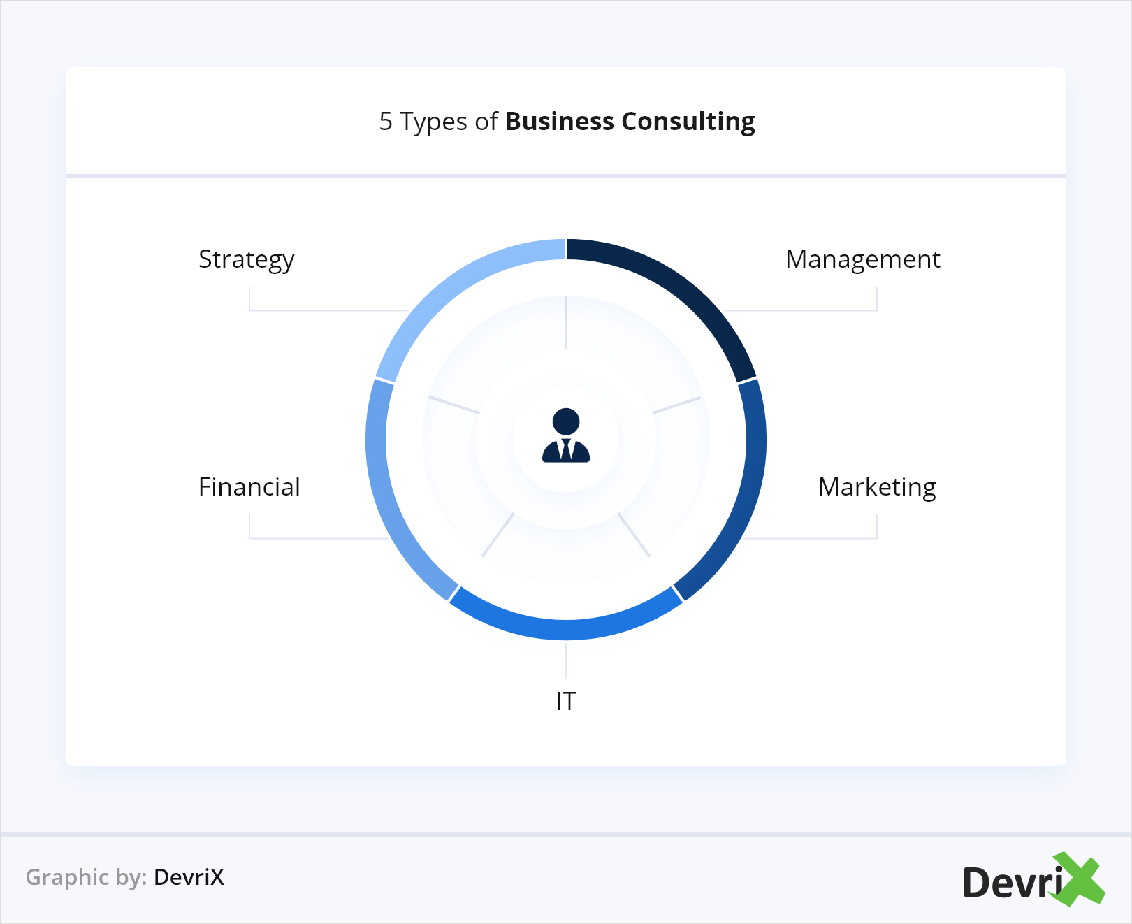Viewport: 1132px width, 924px height.
Task: Click the Marketing label
Action: coord(877,487)
